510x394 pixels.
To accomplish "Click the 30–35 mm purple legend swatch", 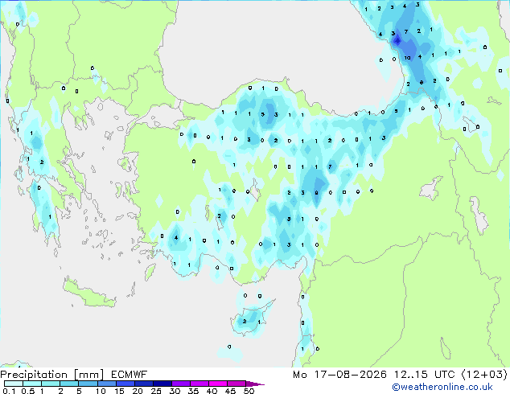I will tap(180, 384).
